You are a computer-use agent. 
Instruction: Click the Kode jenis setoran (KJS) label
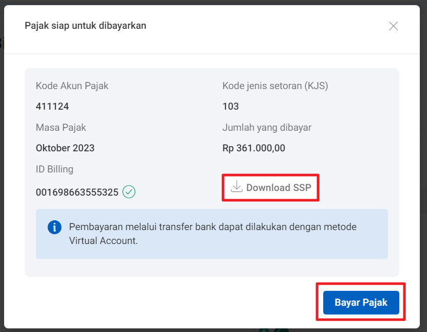pyautogui.click(x=275, y=86)
